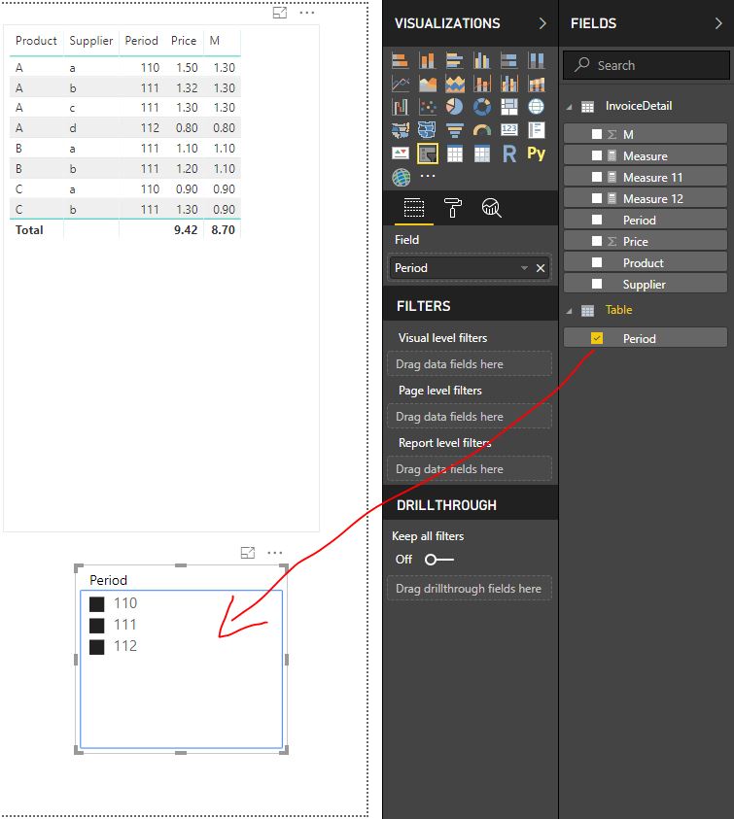This screenshot has width=734, height=819.
Task: Select the funnel chart visualization
Action: tap(454, 130)
